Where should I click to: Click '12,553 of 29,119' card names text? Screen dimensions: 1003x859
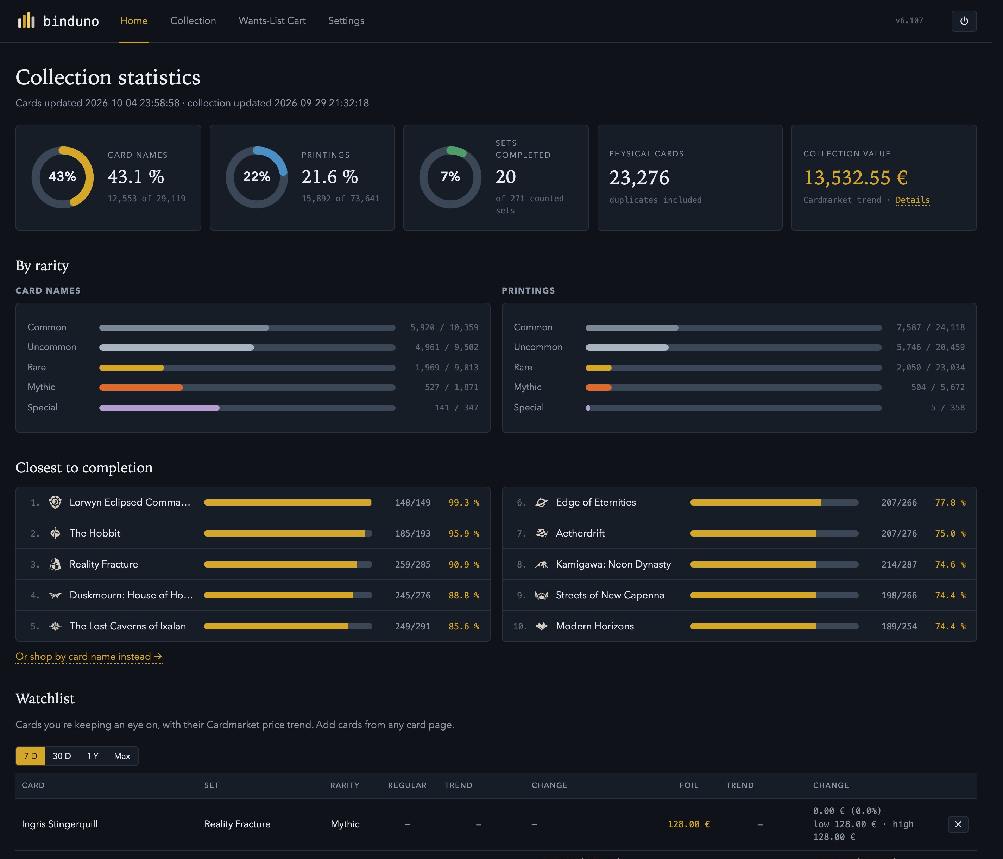(147, 199)
